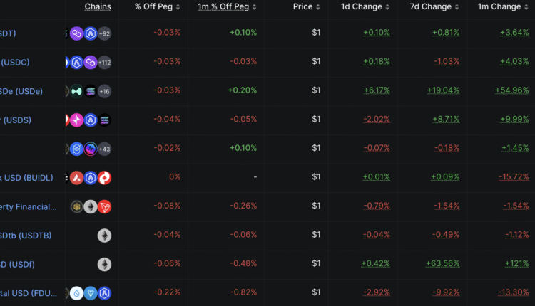
Task: Click the Sui droplet icon in the FDUSD row
Action: coord(76,293)
